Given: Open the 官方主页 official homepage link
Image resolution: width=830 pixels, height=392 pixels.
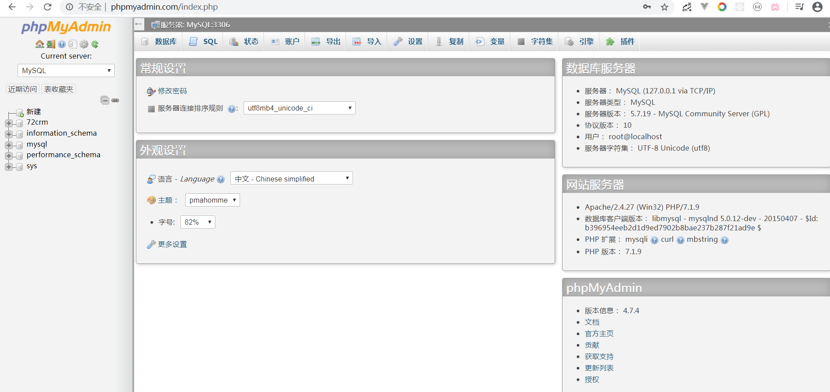Looking at the screenshot, I should point(599,333).
